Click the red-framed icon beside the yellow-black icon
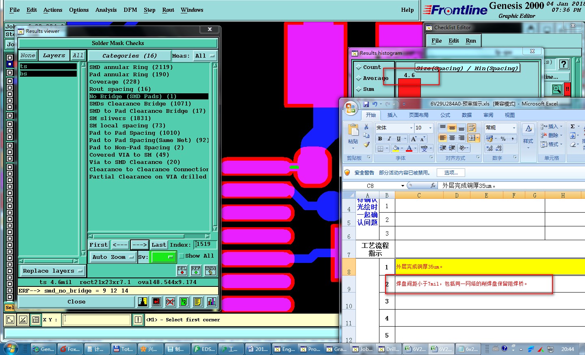The height and width of the screenshot is (355, 585). (156, 301)
